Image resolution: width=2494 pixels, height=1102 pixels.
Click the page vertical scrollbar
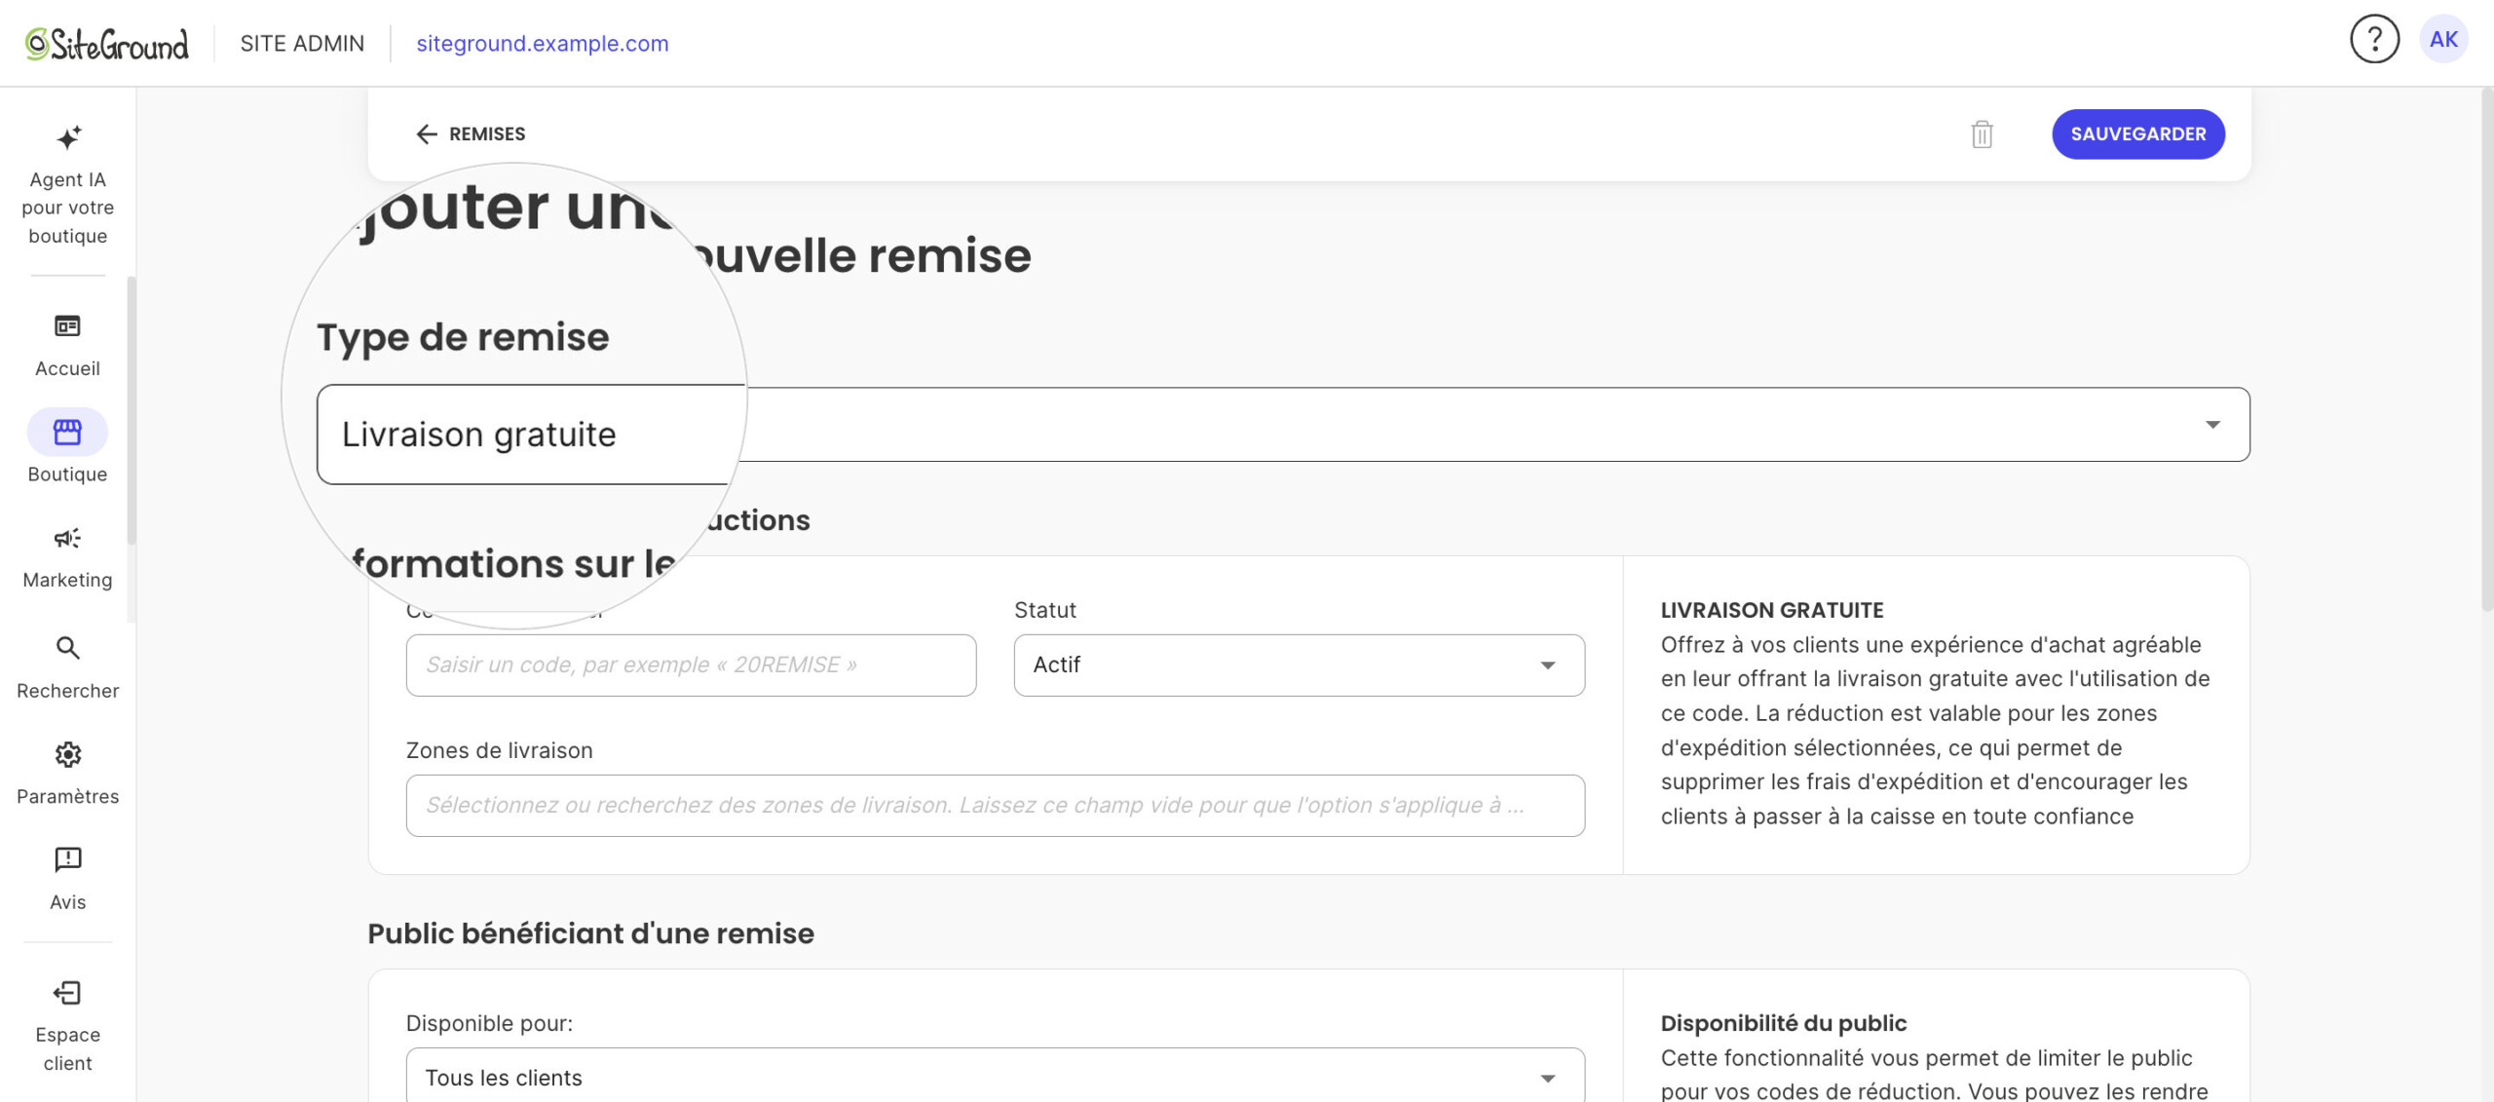2486,351
